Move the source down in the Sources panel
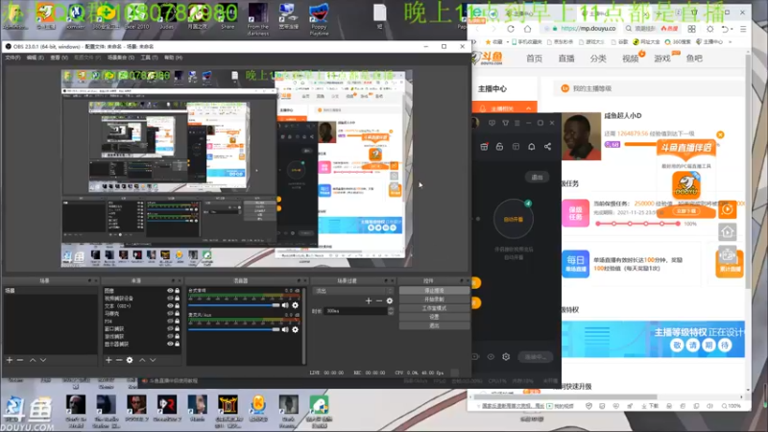The width and height of the screenshot is (768, 432). click(x=153, y=360)
